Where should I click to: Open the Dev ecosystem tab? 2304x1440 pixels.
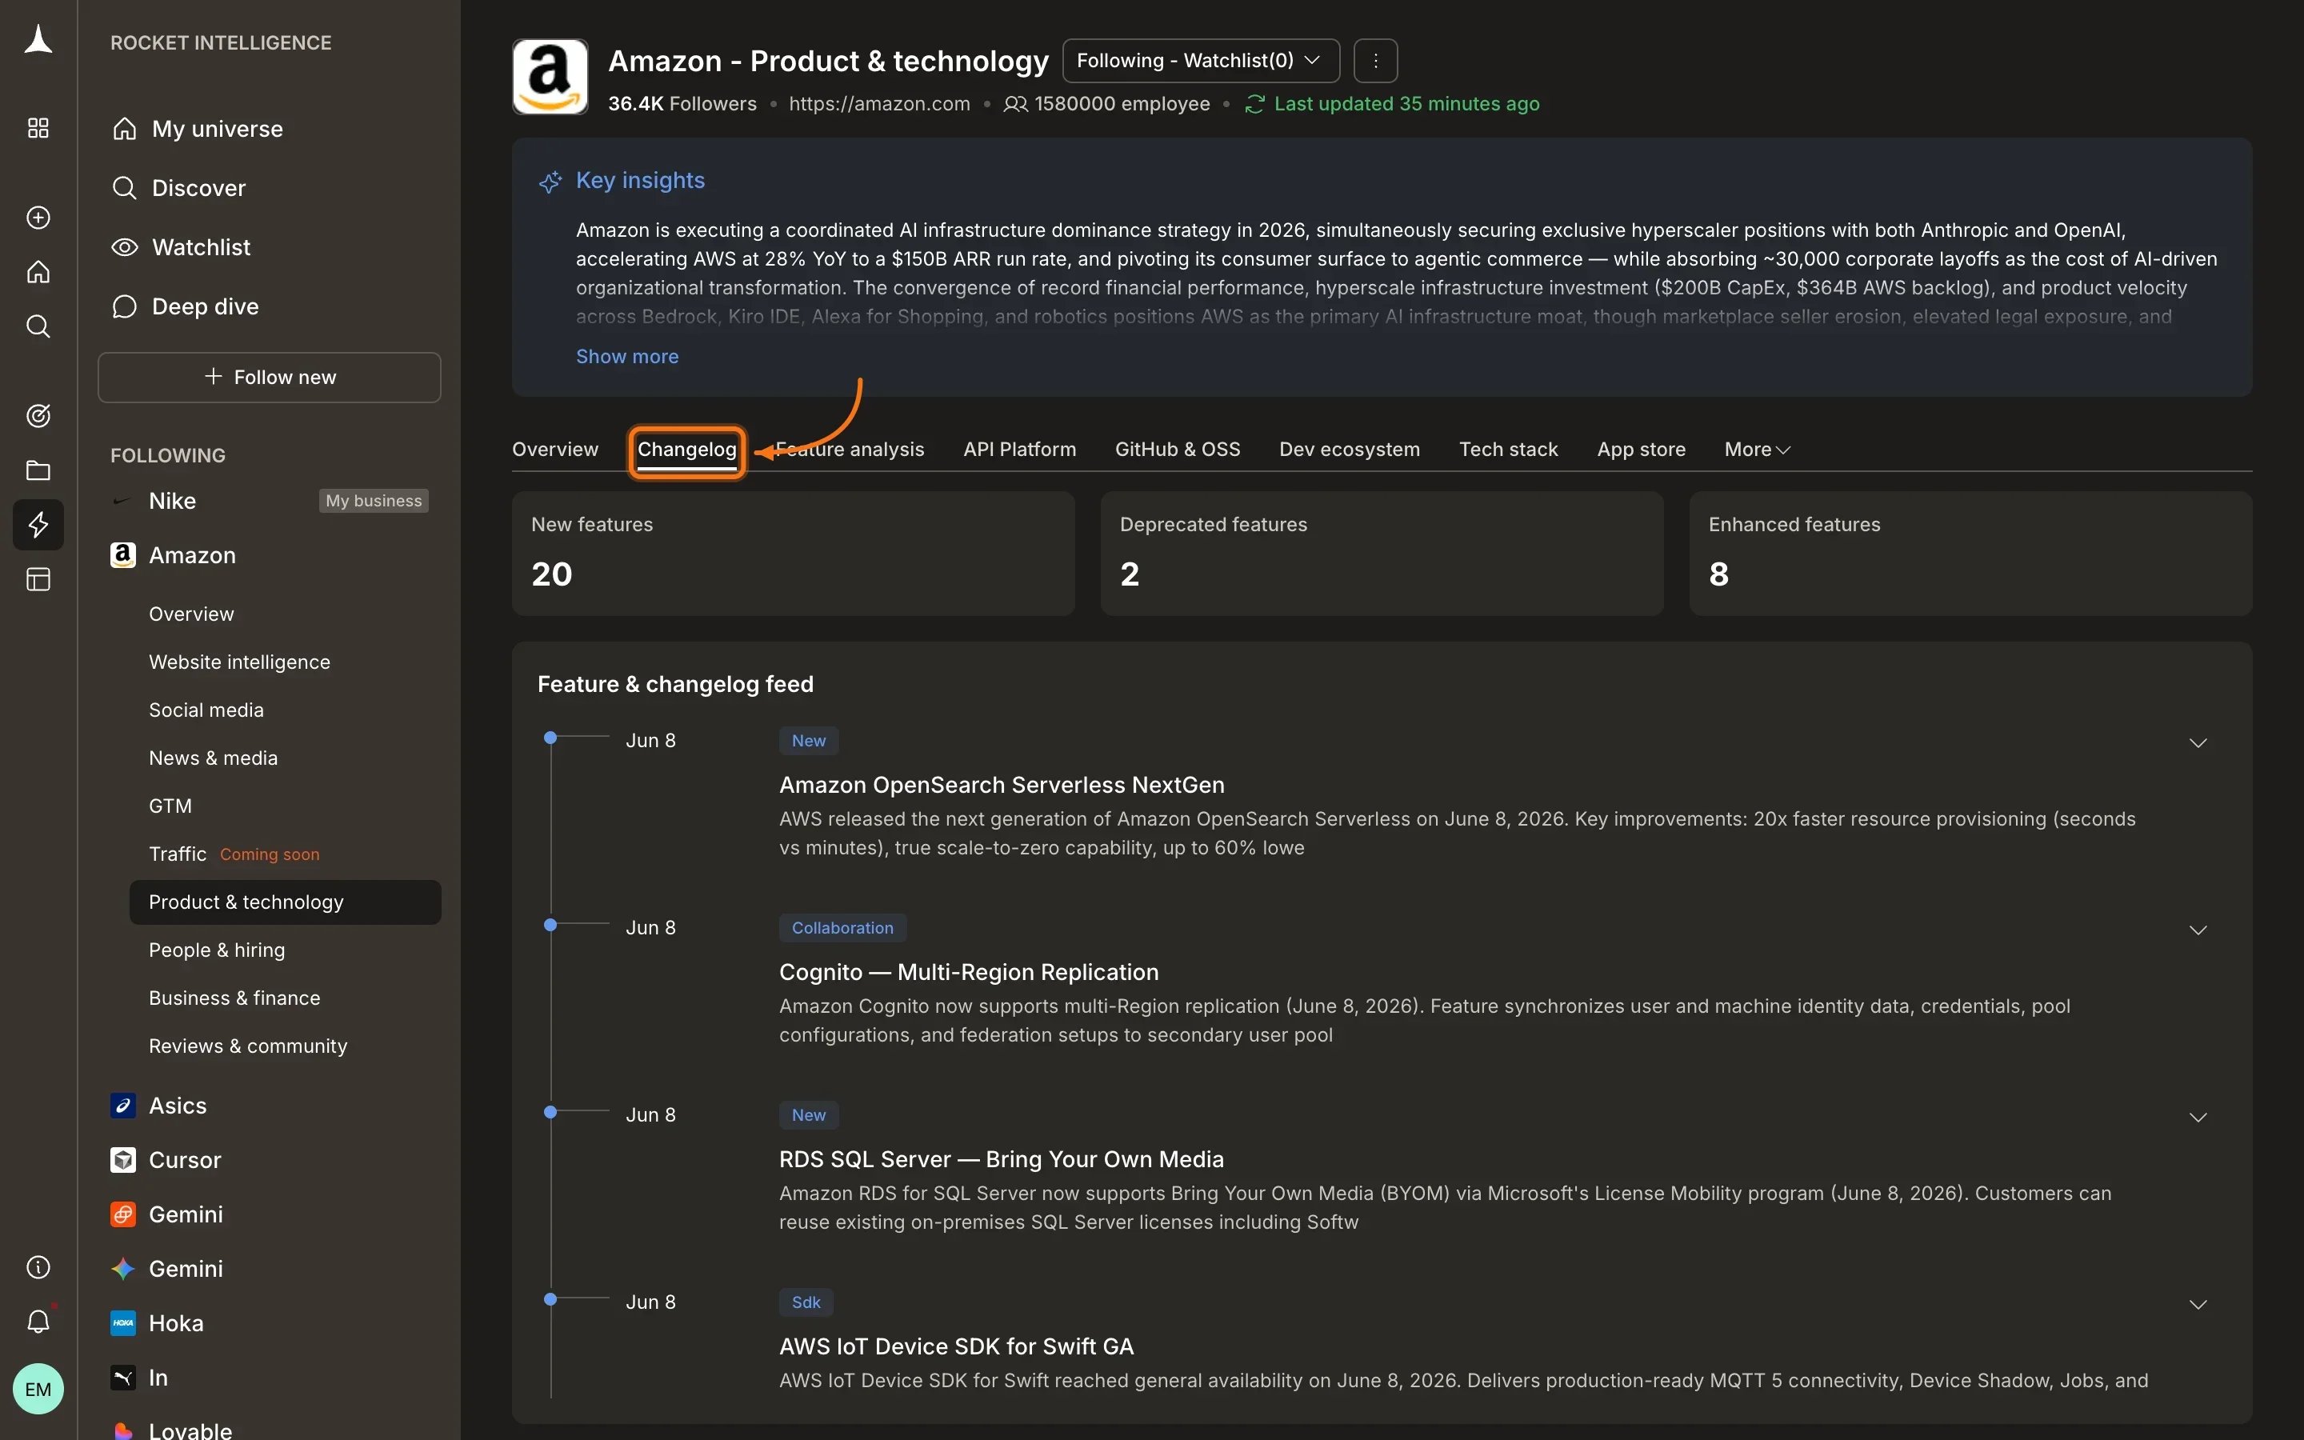[x=1349, y=449]
